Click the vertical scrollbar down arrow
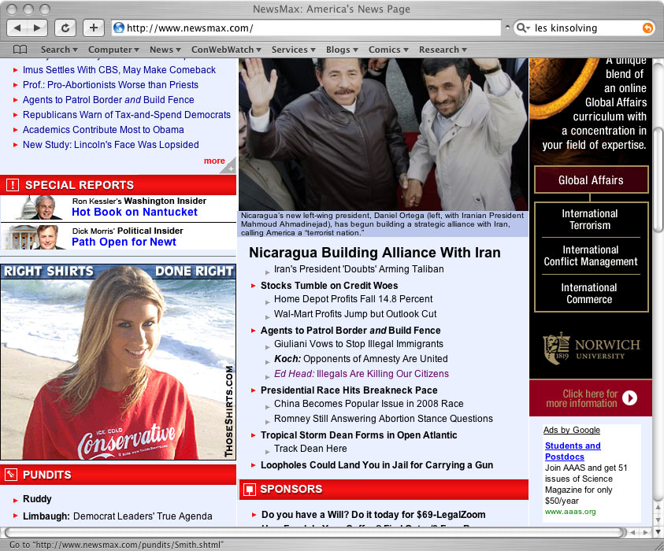Screen dimensions: 664x551 (658, 532)
